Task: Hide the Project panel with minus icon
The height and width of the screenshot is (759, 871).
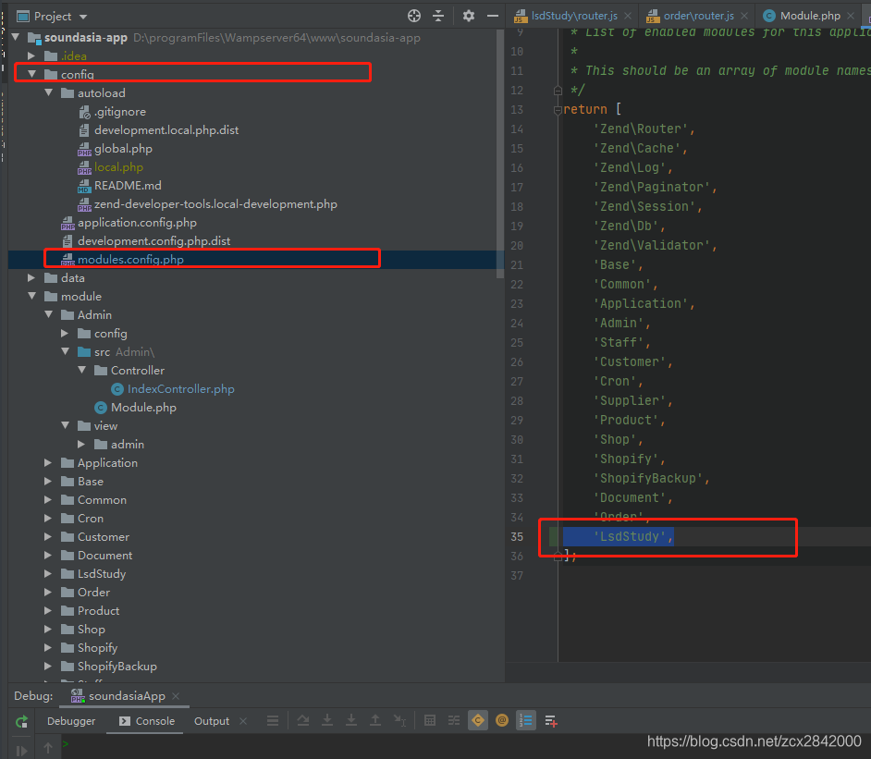Action: coord(493,16)
